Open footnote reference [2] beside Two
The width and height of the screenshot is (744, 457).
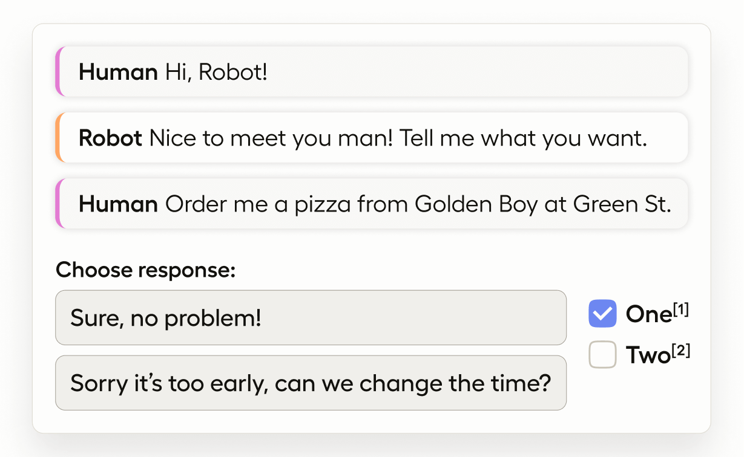(x=682, y=351)
